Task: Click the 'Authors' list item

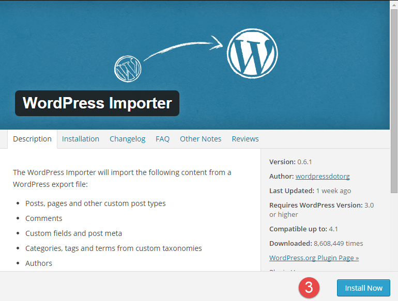Action: pyautogui.click(x=39, y=263)
